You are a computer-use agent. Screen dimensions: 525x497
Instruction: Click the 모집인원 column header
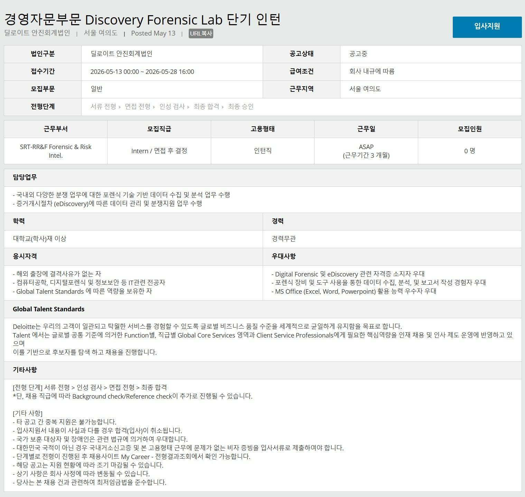470,129
